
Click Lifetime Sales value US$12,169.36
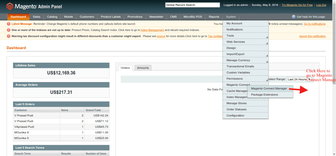pyautogui.click(x=61, y=73)
